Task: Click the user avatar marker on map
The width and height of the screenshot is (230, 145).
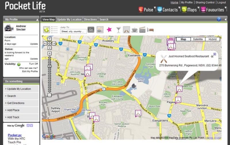Action: pos(134,85)
